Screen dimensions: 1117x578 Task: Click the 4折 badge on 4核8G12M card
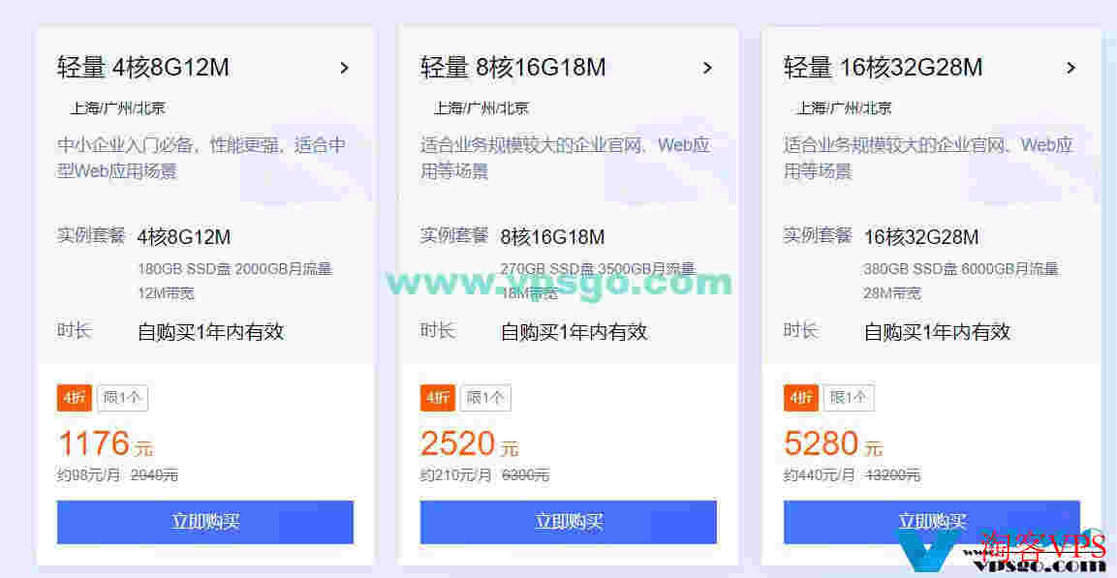pos(74,398)
